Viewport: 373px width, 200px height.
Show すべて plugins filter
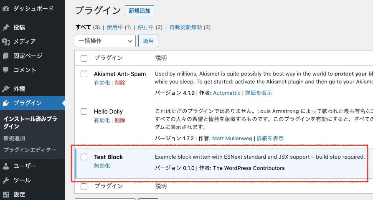click(x=83, y=27)
